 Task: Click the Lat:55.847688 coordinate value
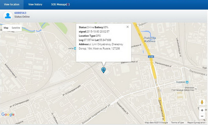[x=103, y=40]
